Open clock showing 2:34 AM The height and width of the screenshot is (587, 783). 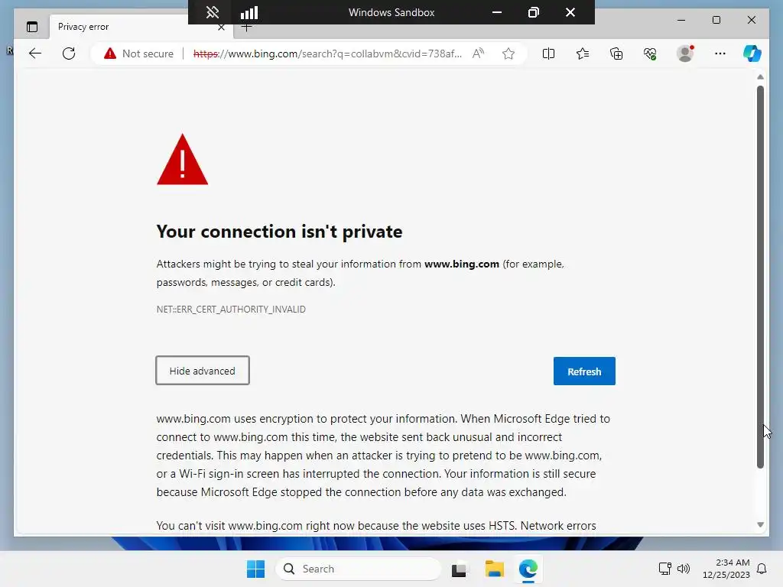726,569
